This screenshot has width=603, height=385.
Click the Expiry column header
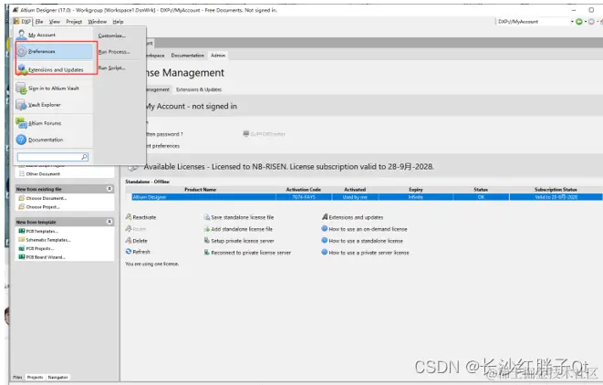pyautogui.click(x=416, y=189)
